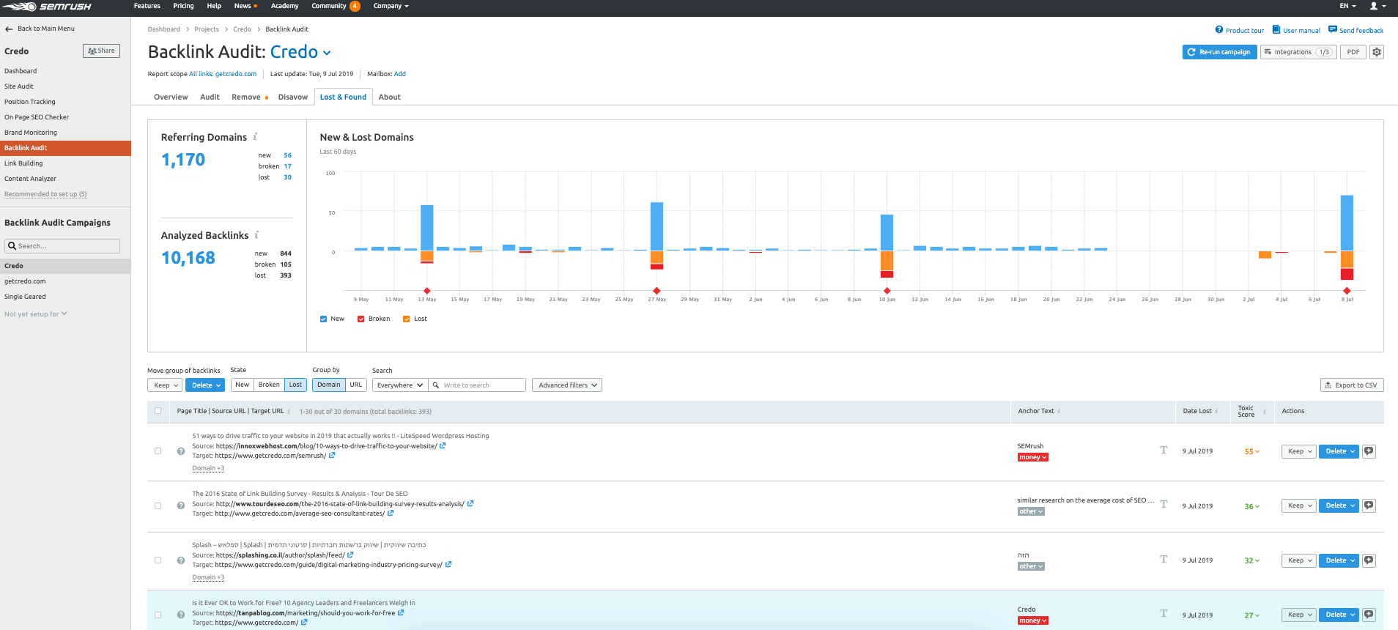Screen dimensions: 1398x630
Task: Open the Everywhere search scope dropdown
Action: click(400, 385)
